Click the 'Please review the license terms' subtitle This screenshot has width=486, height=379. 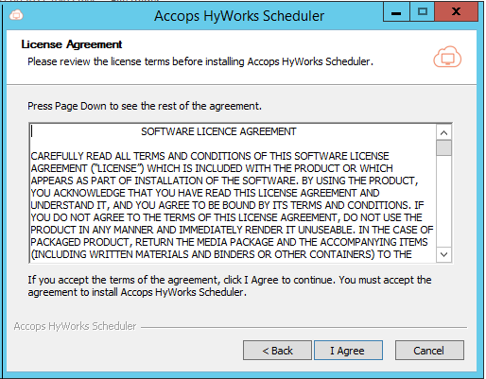(200, 61)
